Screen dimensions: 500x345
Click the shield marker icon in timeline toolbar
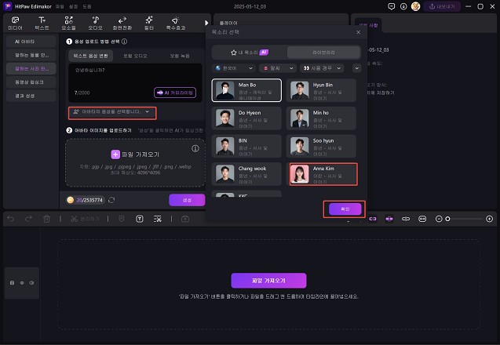tap(122, 219)
